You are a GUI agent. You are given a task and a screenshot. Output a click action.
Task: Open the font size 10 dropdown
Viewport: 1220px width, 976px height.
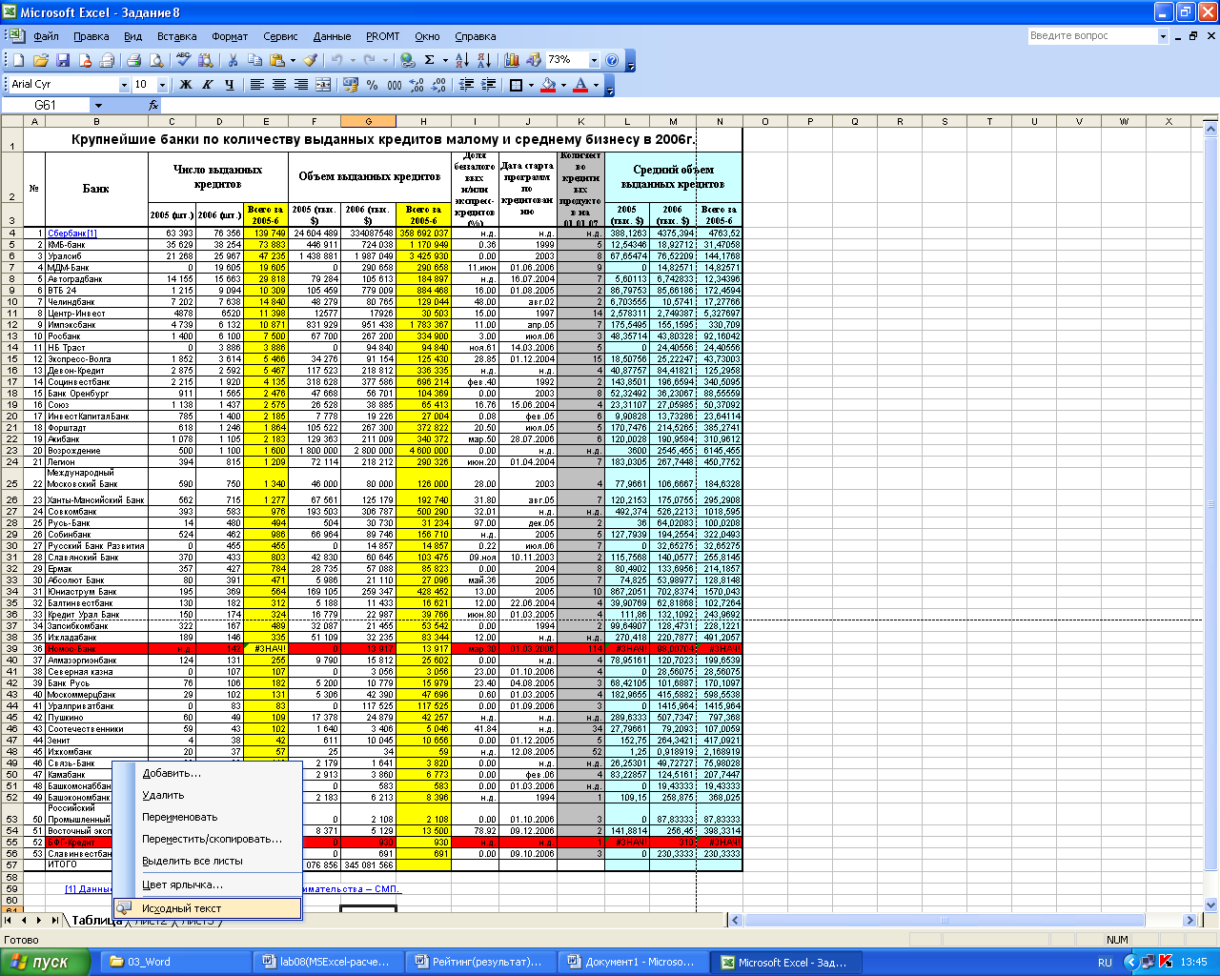(x=162, y=85)
